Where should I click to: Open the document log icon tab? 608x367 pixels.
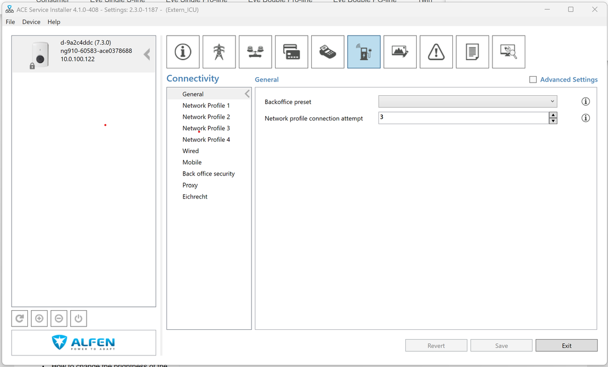click(x=472, y=52)
